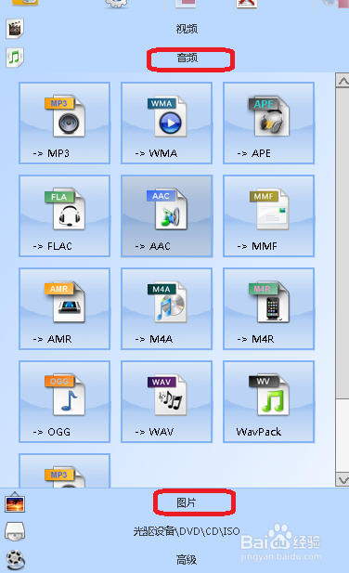Select the -> MP3 audio conversion tile
The width and height of the screenshot is (349, 573).
pyautogui.click(x=64, y=124)
